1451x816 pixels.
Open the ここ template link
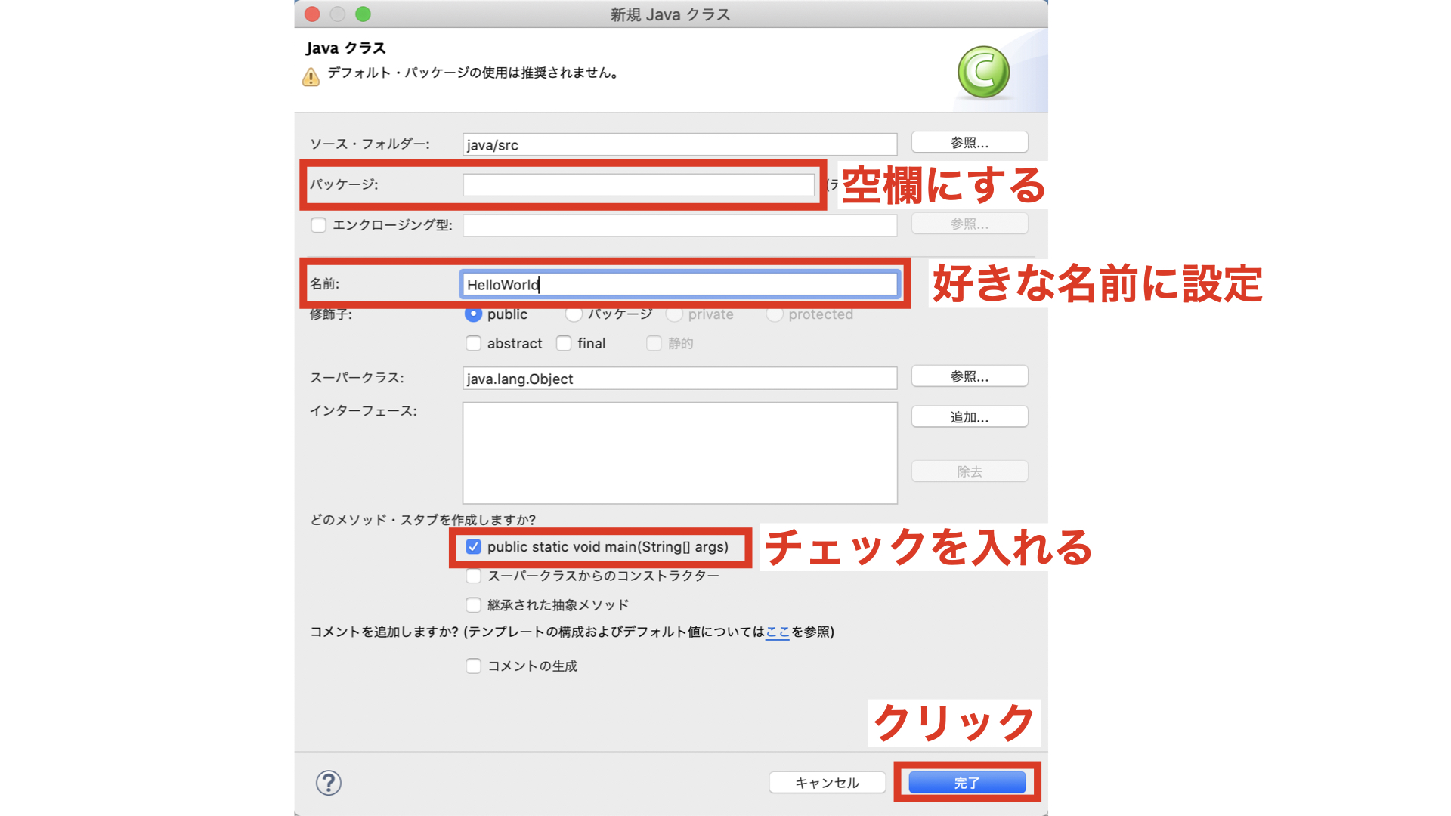tap(778, 632)
